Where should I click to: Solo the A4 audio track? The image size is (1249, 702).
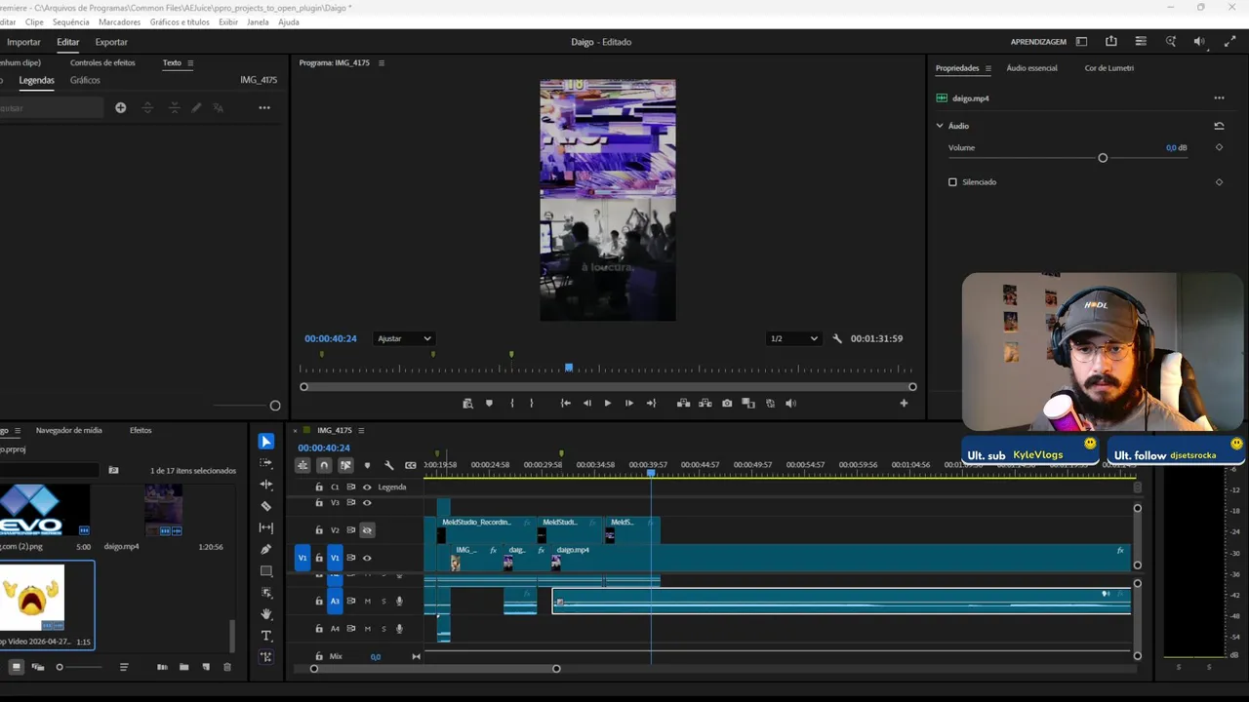383,629
